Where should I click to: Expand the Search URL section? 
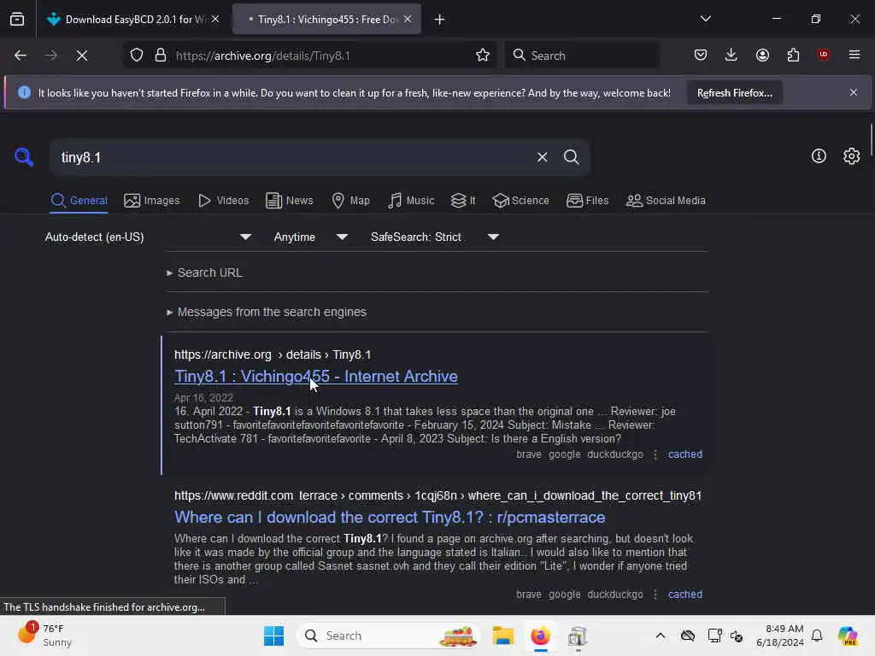(x=205, y=272)
